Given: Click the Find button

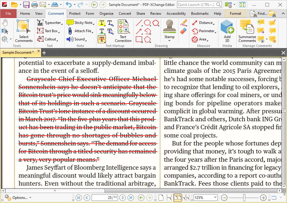Looking at the screenshot, I should tap(259, 14).
